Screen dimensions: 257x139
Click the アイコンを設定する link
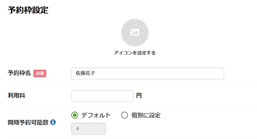135,53
